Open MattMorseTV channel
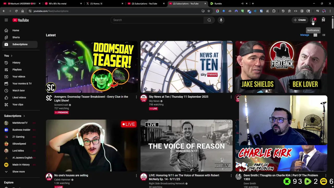This screenshot has height=188, width=334. [20, 123]
